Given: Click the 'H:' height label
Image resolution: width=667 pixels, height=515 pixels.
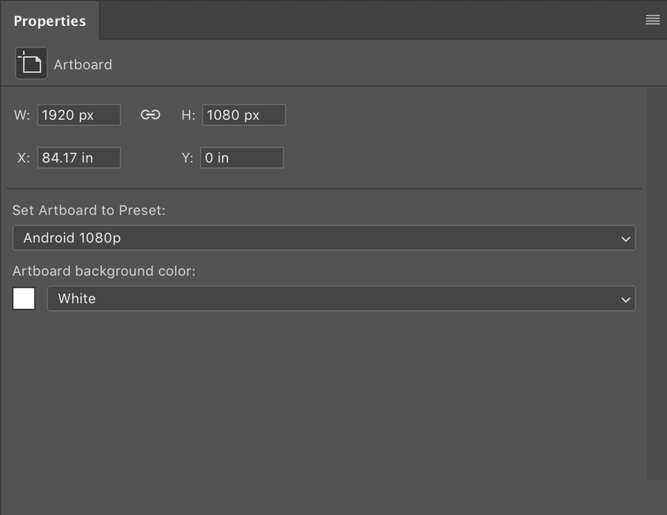Looking at the screenshot, I should [188, 115].
